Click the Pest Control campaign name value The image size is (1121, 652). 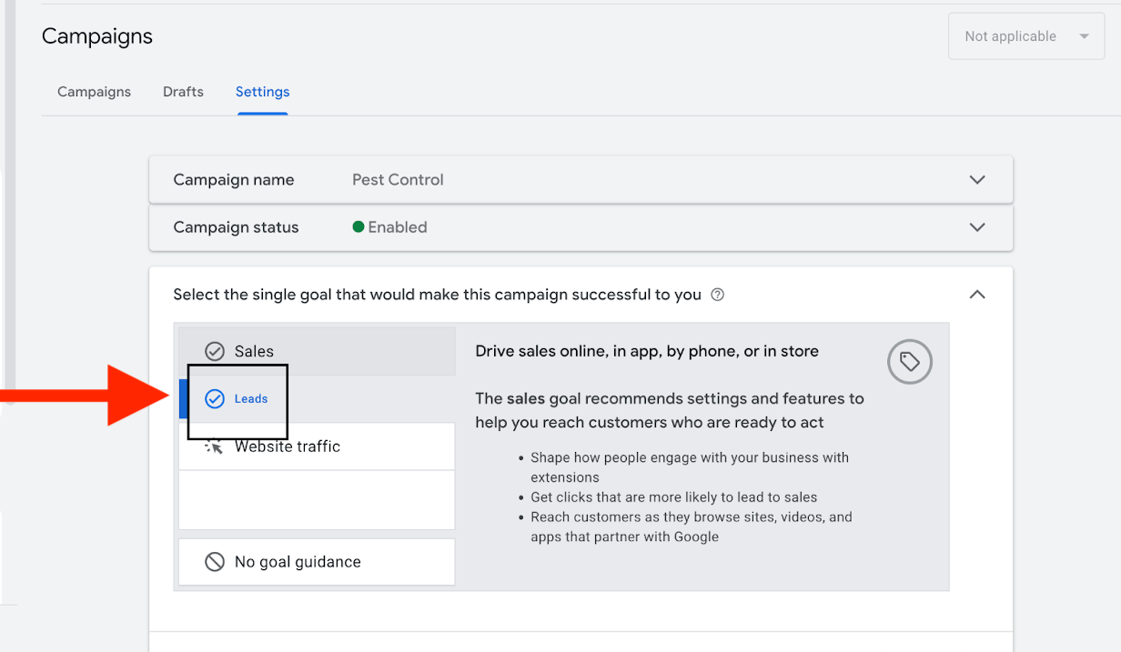[x=398, y=180]
